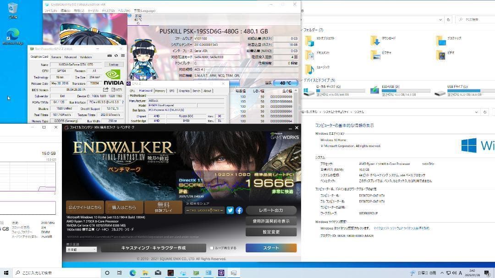Open the Sensors tab in GPU-Z
The width and height of the screenshot is (495, 278).
pos(56,57)
